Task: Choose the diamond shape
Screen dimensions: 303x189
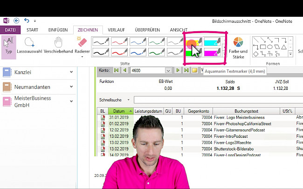Action: pos(256,54)
